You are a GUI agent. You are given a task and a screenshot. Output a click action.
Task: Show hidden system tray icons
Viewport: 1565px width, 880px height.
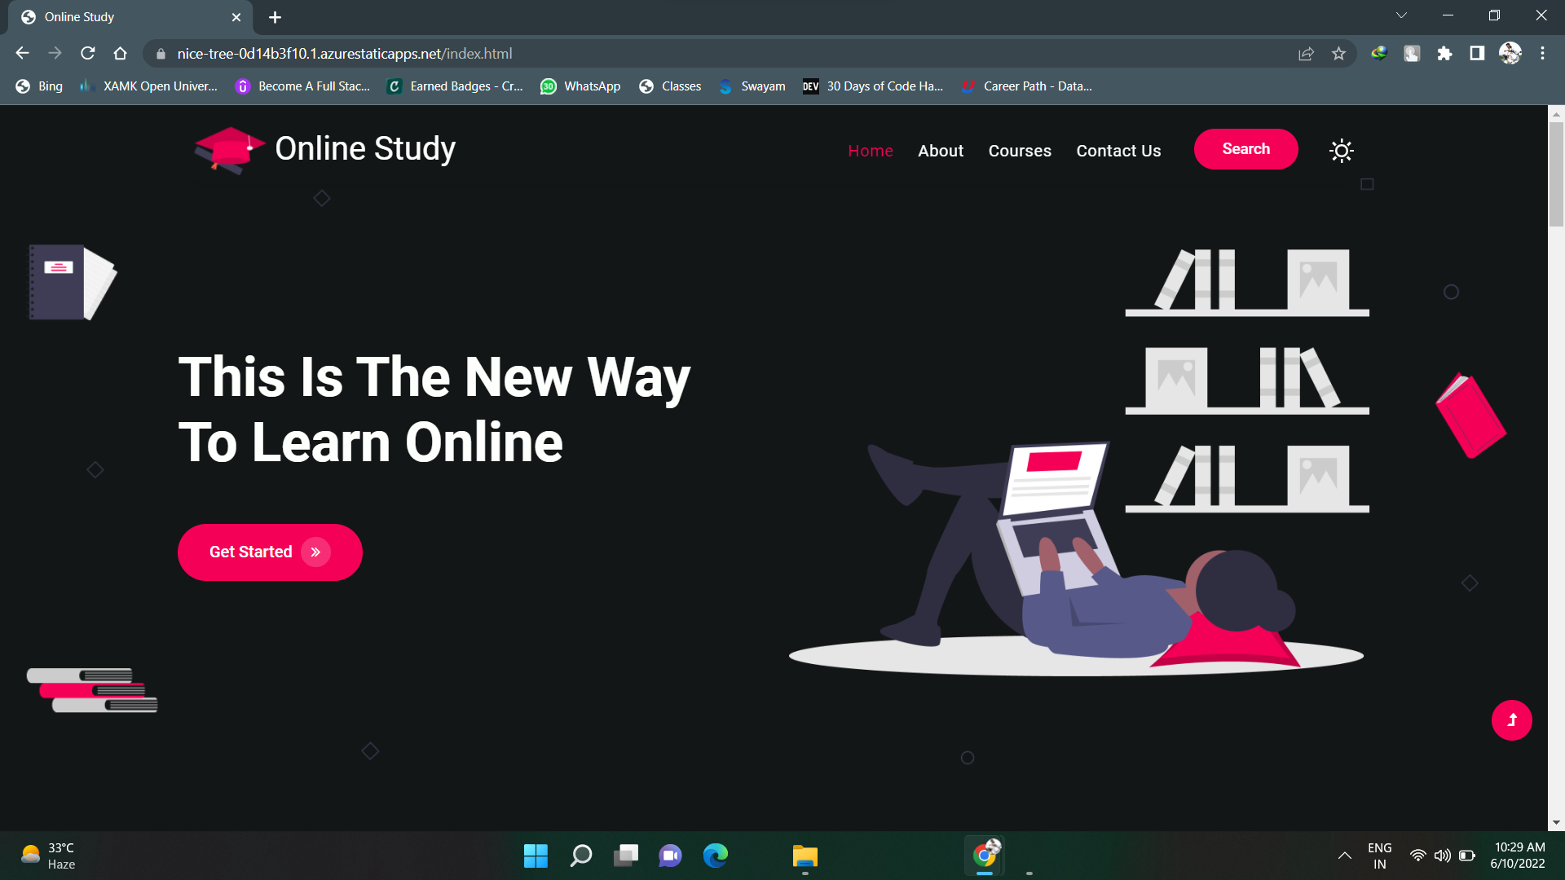tap(1344, 856)
